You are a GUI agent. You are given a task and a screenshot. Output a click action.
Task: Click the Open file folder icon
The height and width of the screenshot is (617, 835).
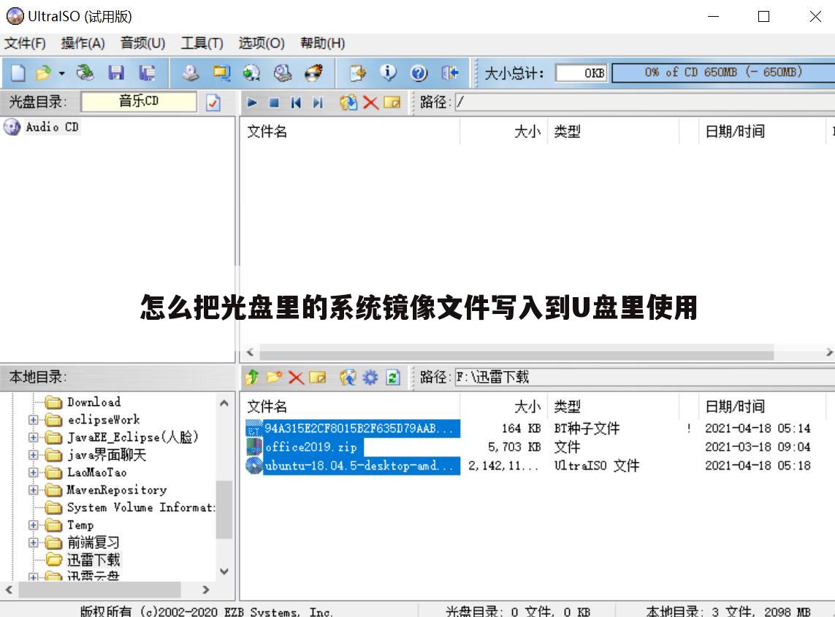tap(43, 72)
